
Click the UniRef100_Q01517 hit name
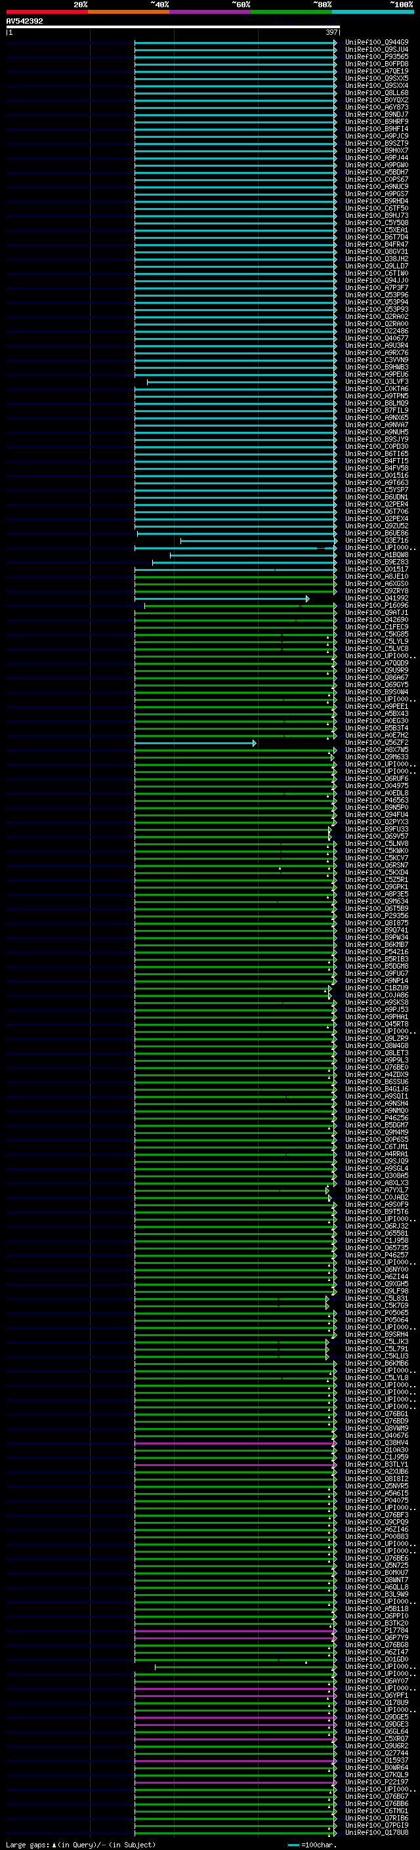click(x=377, y=570)
